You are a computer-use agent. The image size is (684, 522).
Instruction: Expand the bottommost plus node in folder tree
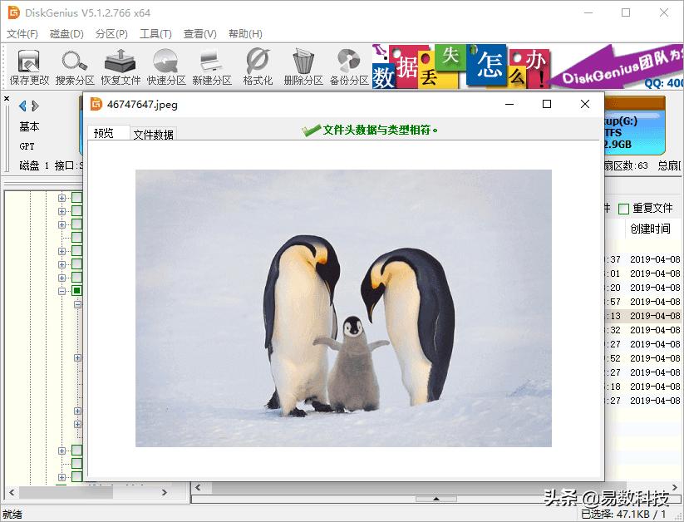(x=62, y=477)
